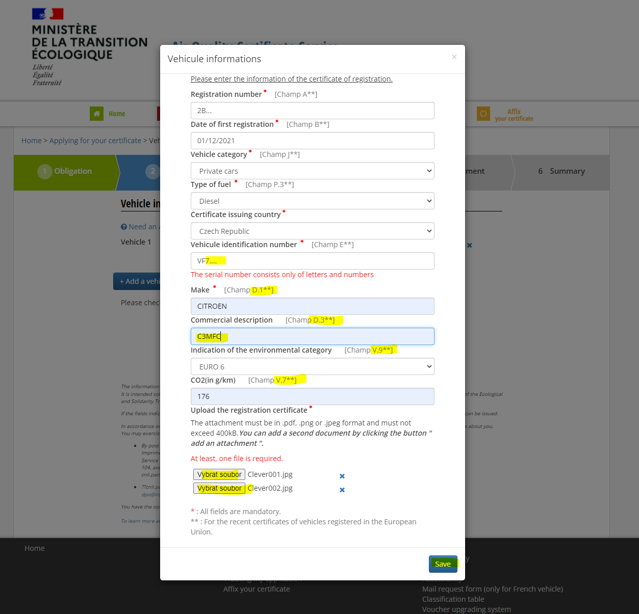Remove Vehicle 1 using the blue cross
This screenshot has height=614, width=639.
(x=469, y=245)
